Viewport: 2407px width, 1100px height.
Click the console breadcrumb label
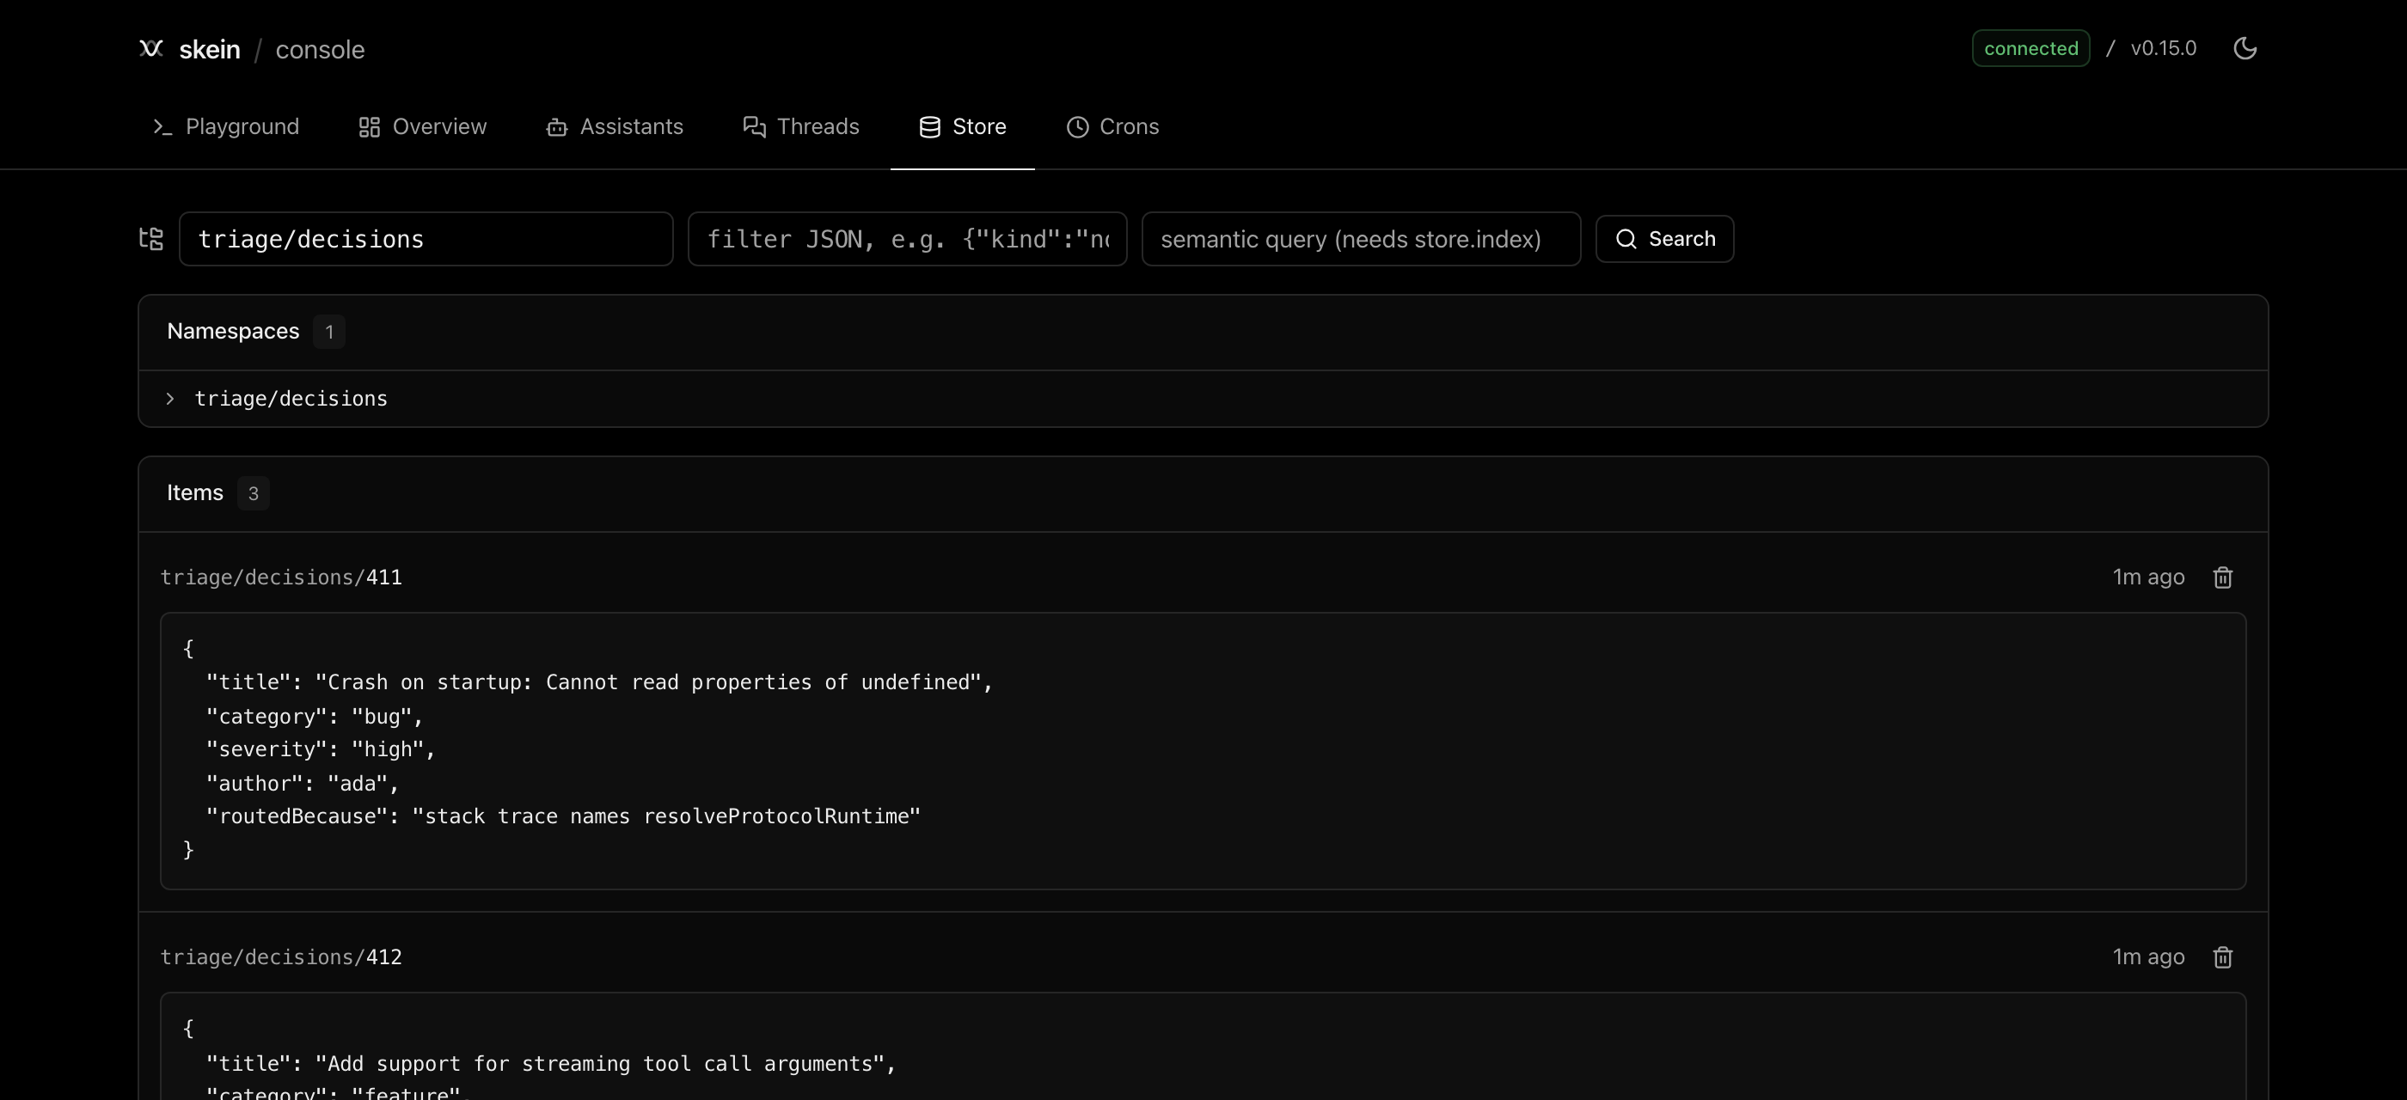tap(320, 50)
